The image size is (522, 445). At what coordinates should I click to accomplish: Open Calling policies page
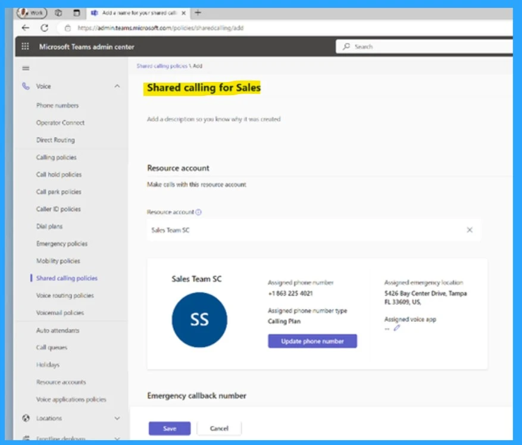(x=57, y=157)
